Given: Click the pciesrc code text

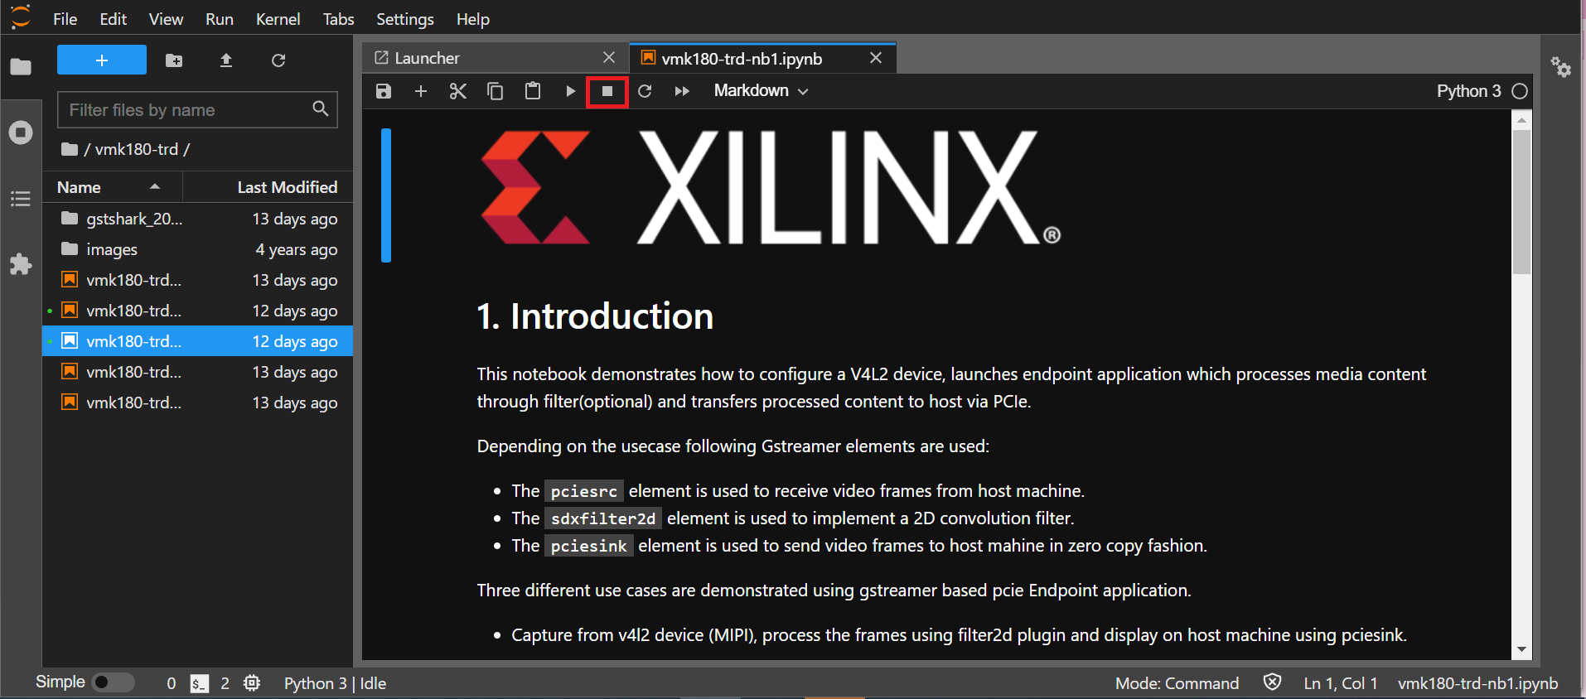Looking at the screenshot, I should [x=583, y=491].
